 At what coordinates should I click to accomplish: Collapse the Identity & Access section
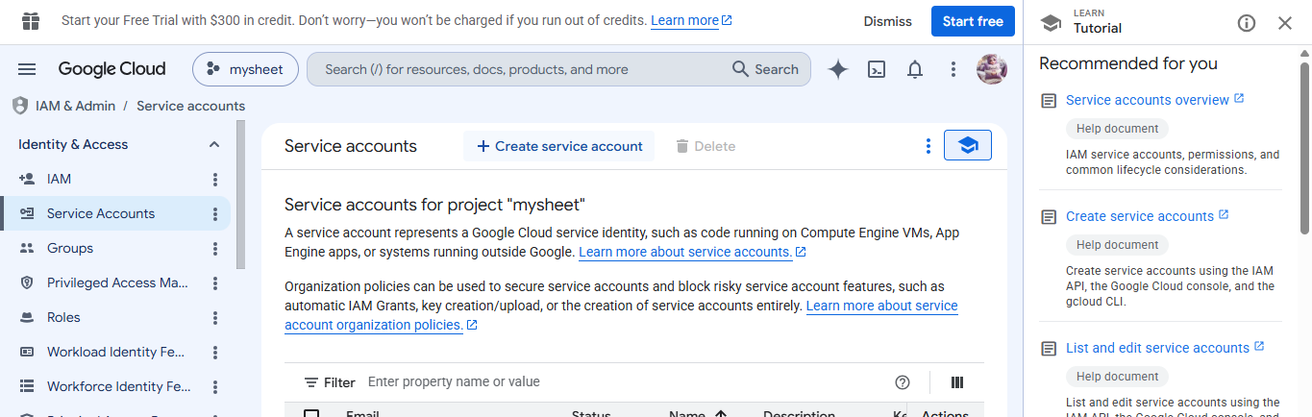coord(213,144)
